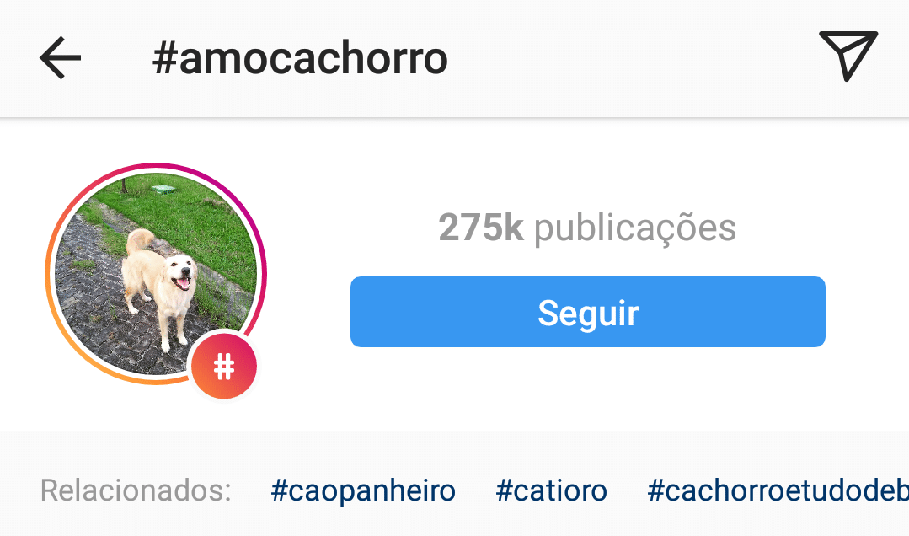Click the top header bar
The height and width of the screenshot is (536, 909).
point(455,58)
